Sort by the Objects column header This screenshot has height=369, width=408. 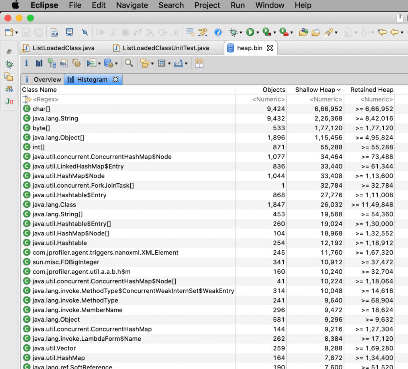point(261,90)
